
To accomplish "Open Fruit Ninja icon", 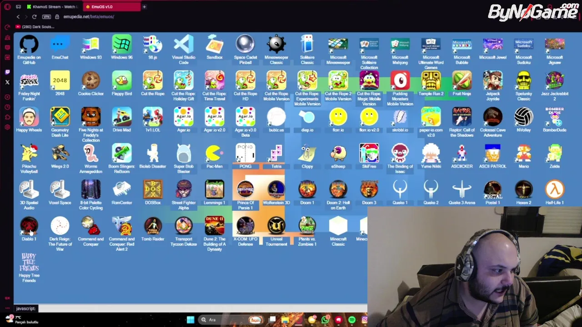I will click(462, 84).
